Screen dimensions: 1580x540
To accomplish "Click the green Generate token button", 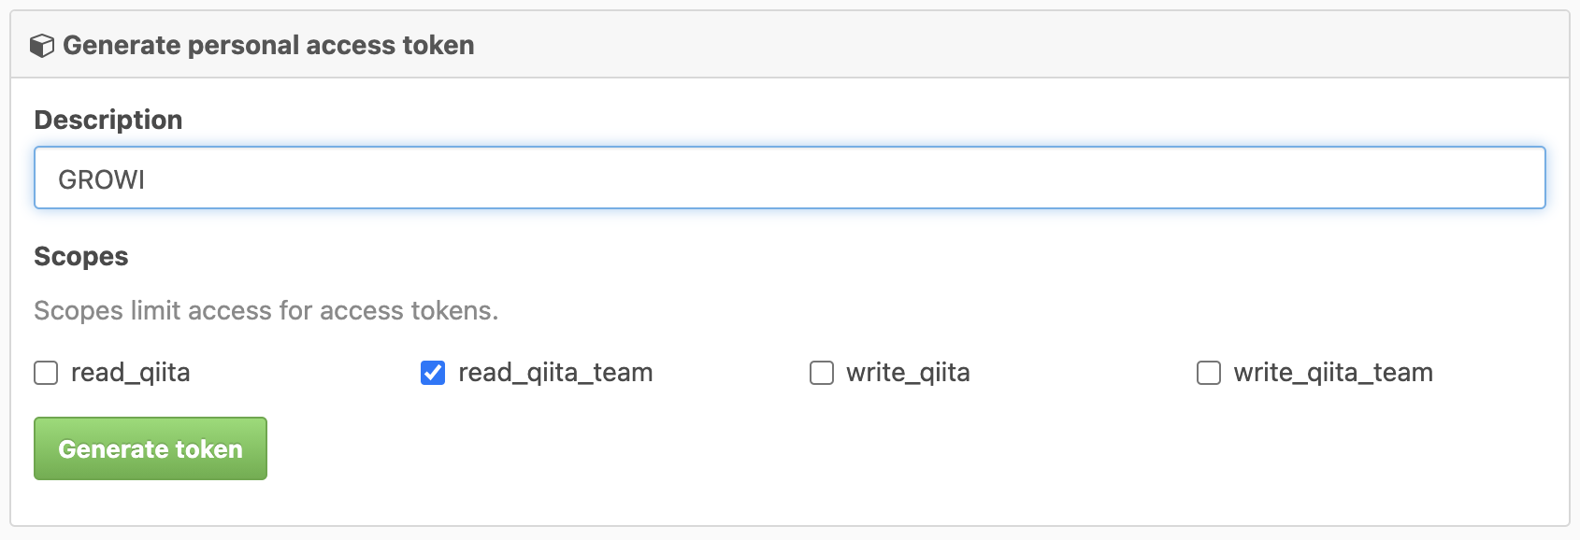I will (x=151, y=448).
